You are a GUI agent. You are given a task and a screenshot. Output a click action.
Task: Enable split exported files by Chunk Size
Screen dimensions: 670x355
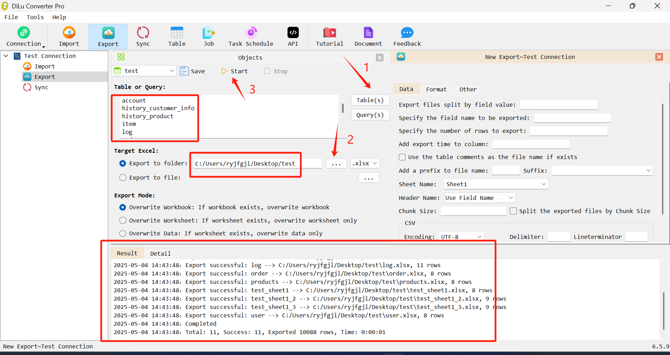[x=513, y=211]
